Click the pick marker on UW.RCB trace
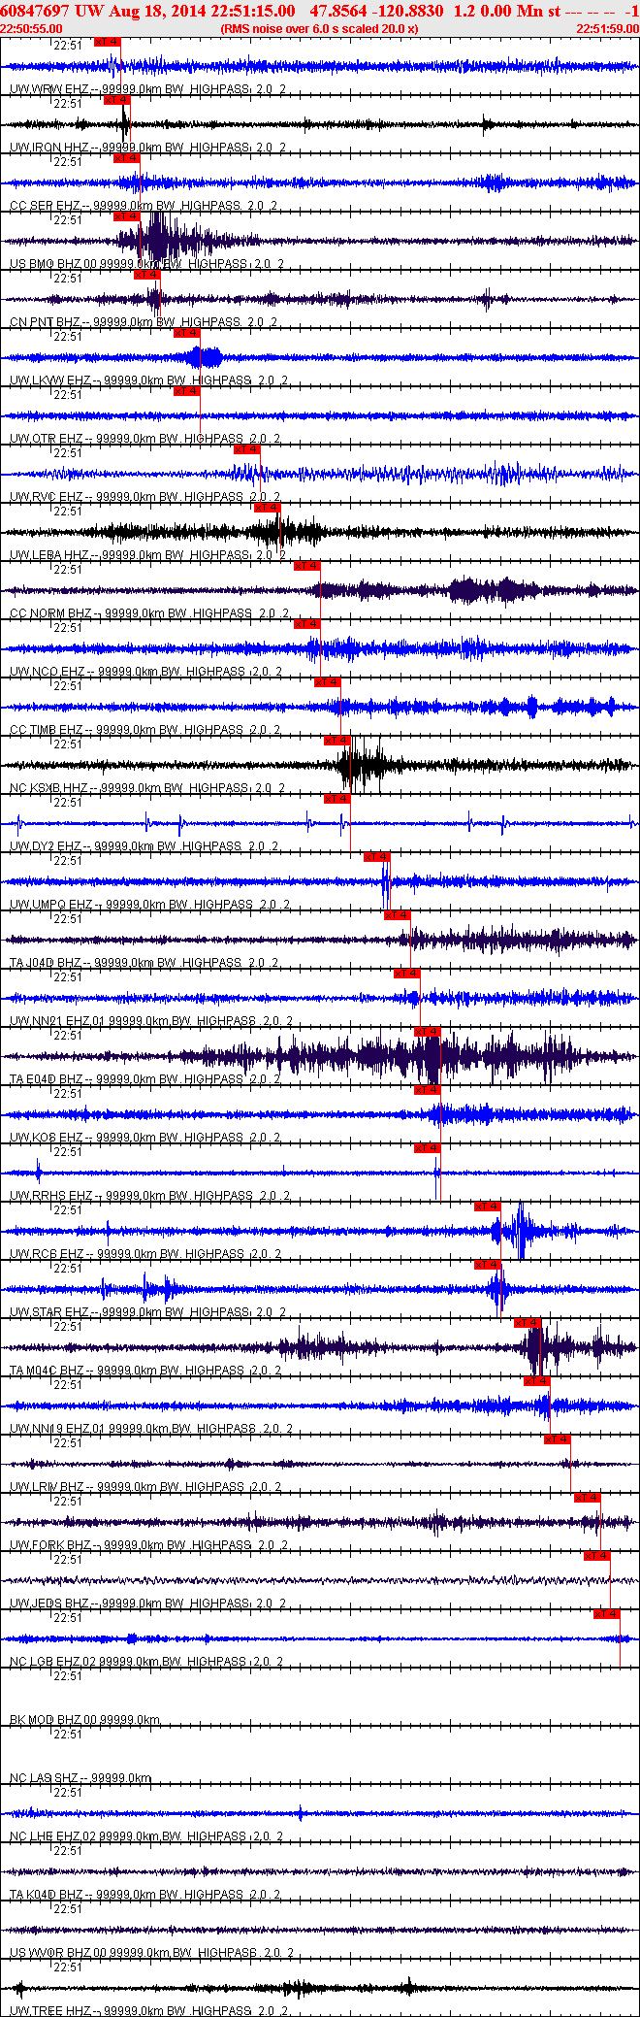Image resolution: width=640 pixels, height=2017 pixels. coord(487,1207)
